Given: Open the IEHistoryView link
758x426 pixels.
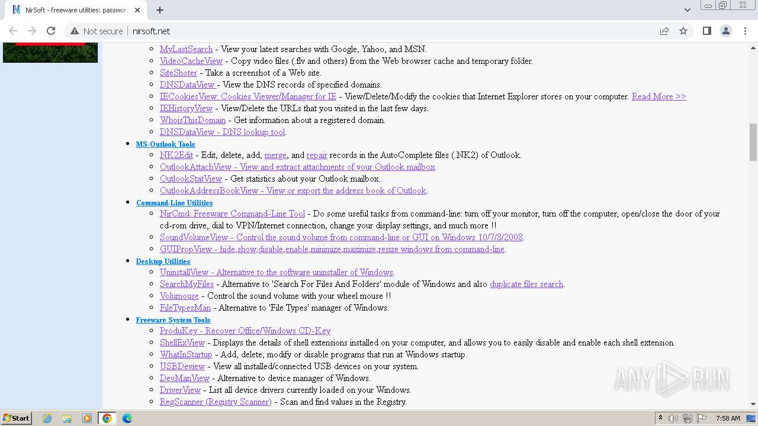Looking at the screenshot, I should pyautogui.click(x=186, y=108).
